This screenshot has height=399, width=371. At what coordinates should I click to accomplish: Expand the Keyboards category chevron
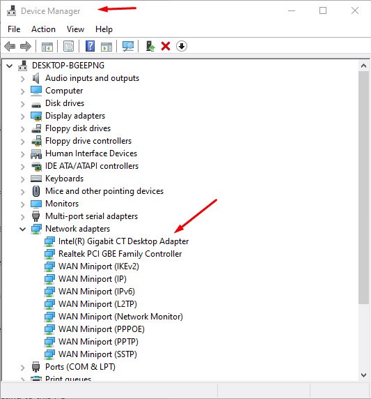click(22, 179)
